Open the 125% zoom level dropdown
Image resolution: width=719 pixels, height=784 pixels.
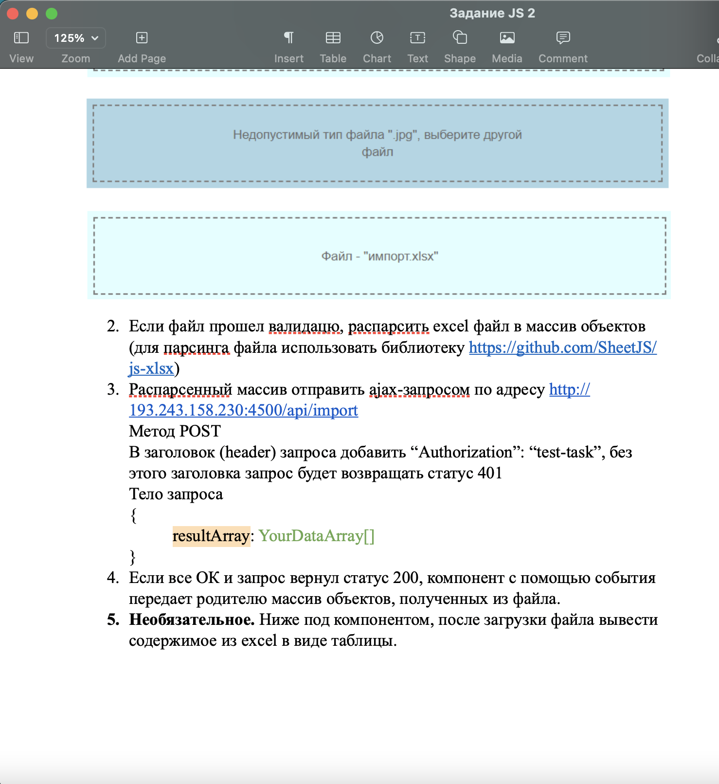click(x=76, y=38)
